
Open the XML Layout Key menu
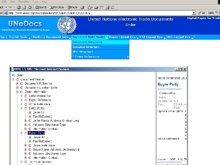click(x=180, y=37)
